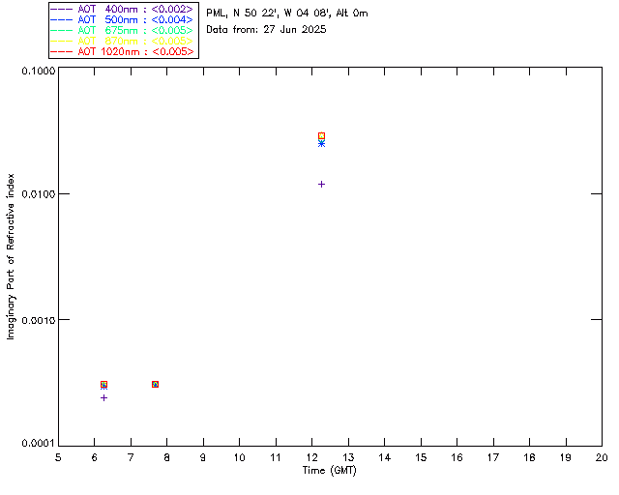Click the y-axis tick label '0.1000'
The width and height of the screenshot is (619, 495).
tap(38, 71)
